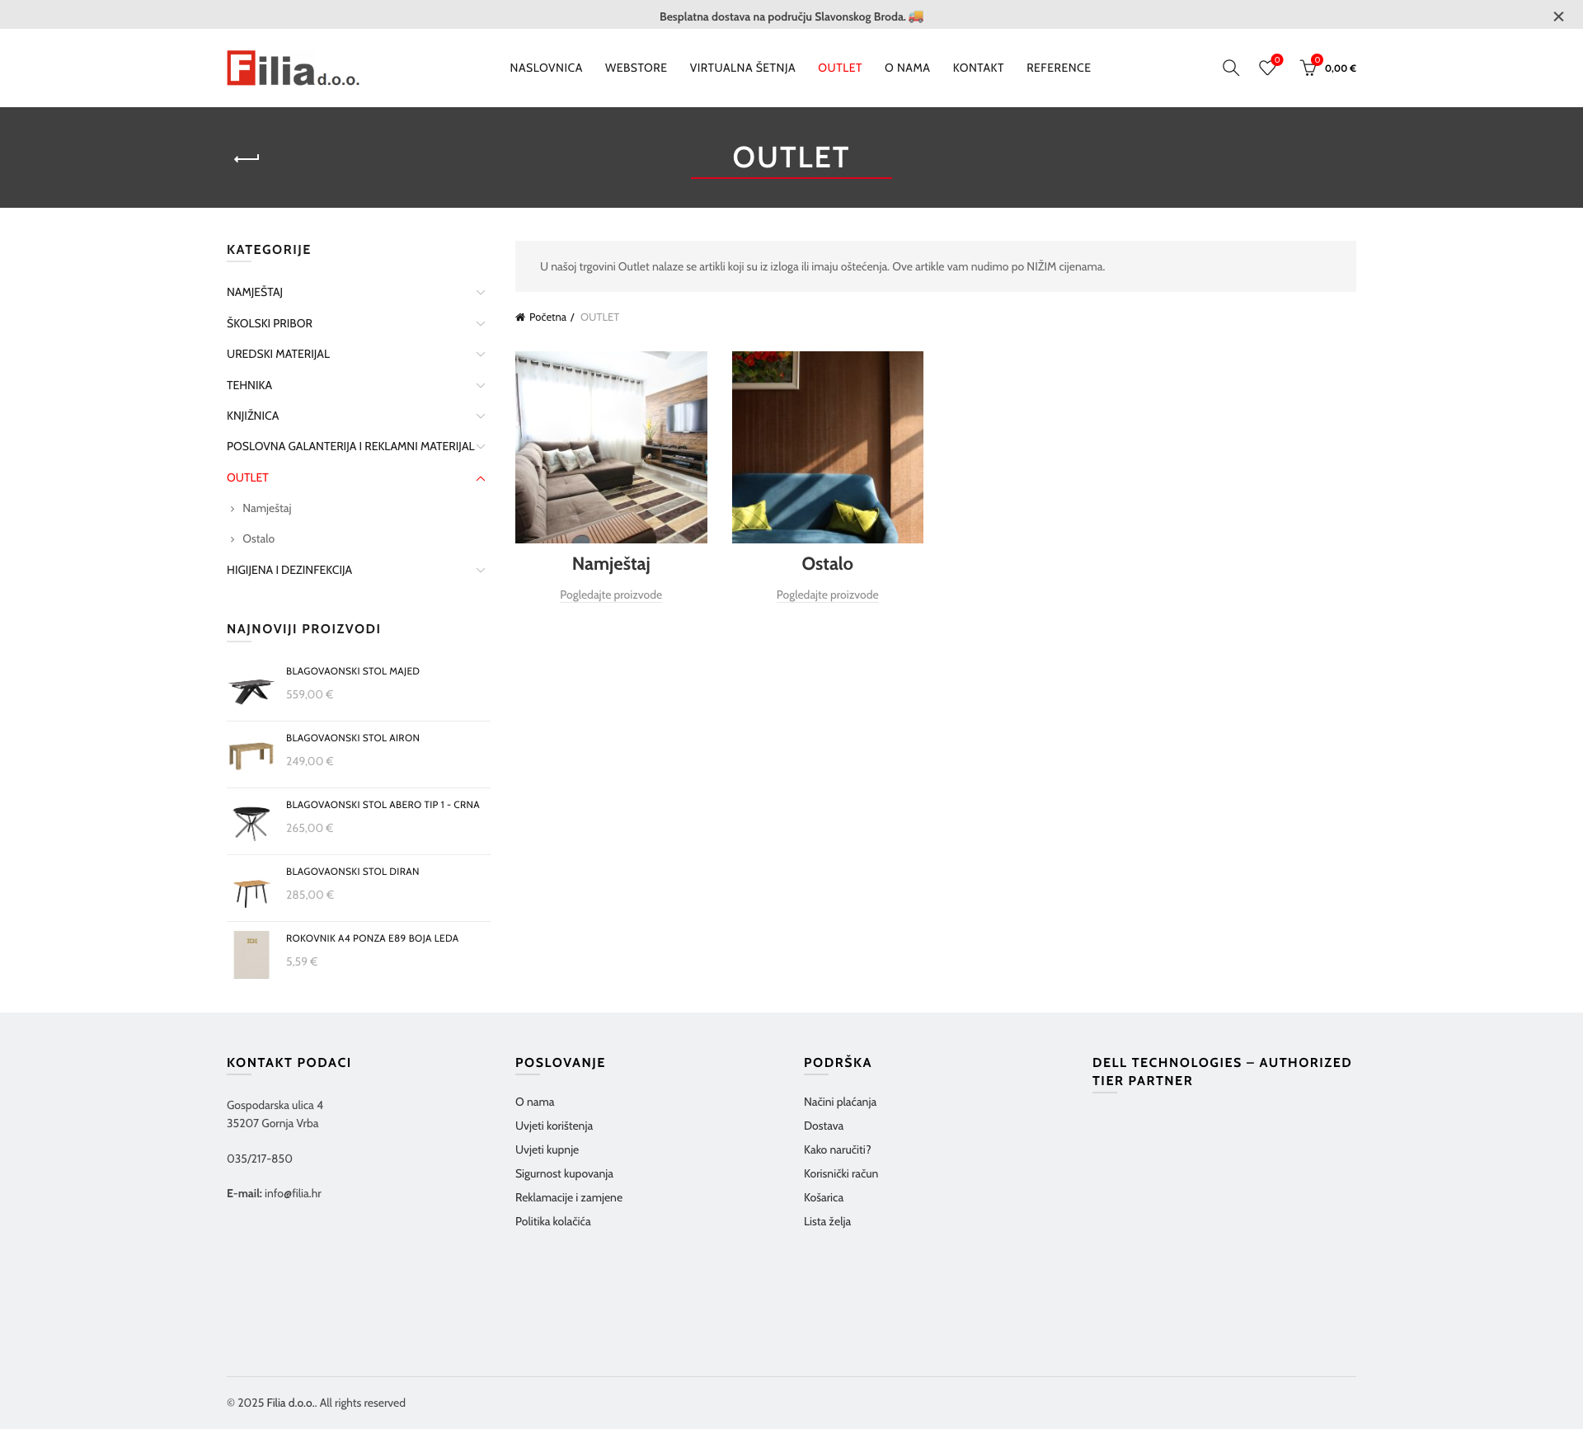Go to VIRTUALNA ŠETNJA menu item
This screenshot has width=1583, height=1429.
point(742,68)
